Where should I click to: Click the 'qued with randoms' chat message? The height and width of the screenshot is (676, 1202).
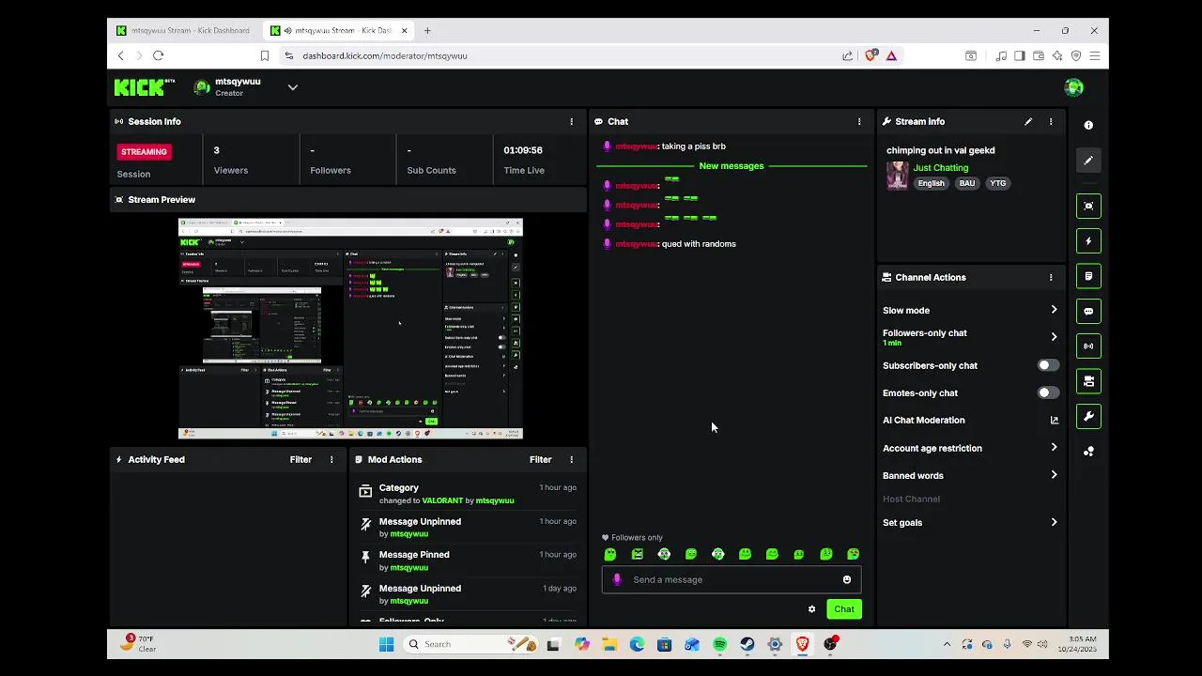[x=699, y=244]
